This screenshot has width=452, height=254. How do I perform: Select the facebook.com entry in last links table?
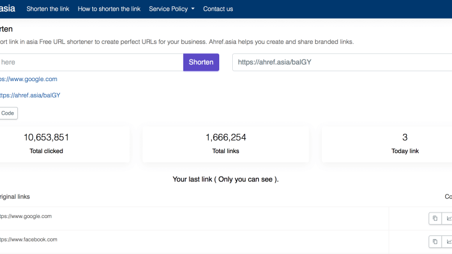(28, 239)
